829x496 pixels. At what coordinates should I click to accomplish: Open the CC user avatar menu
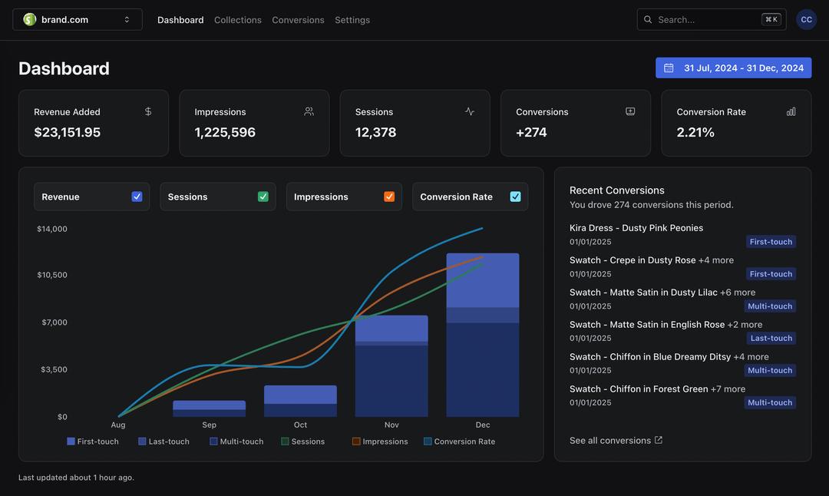point(806,19)
